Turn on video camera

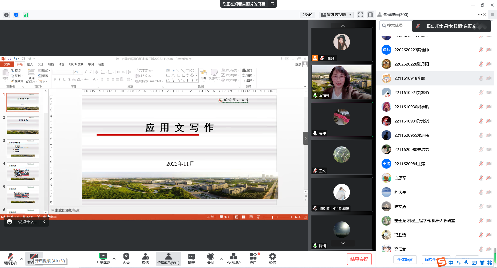tap(34, 259)
